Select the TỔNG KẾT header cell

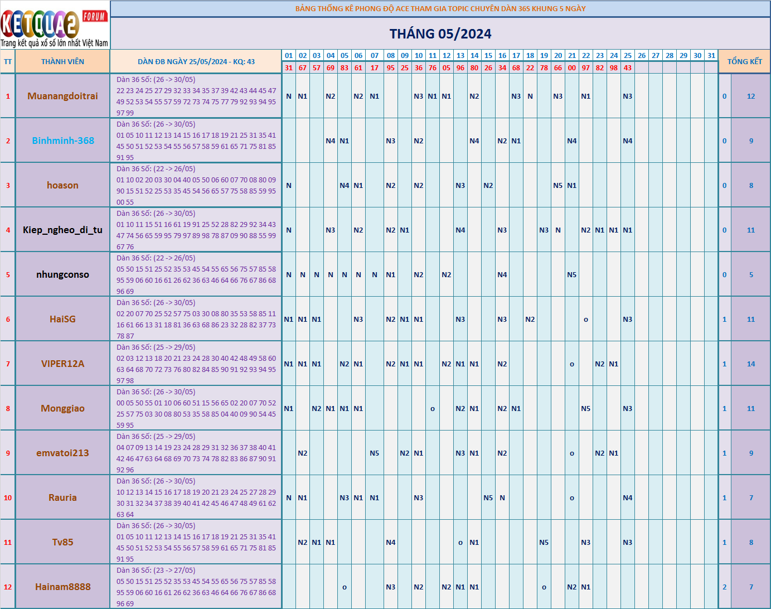click(744, 62)
